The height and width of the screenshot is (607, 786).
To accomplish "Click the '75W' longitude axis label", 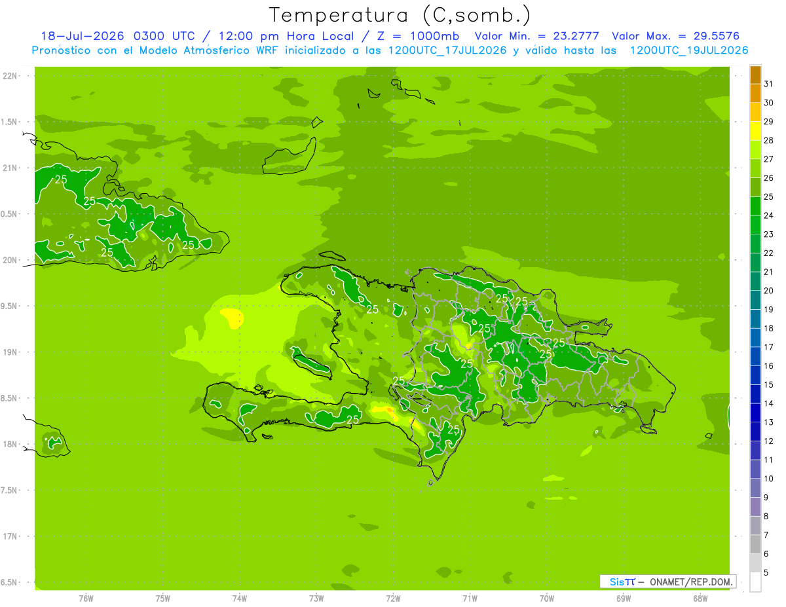I will (x=163, y=598).
